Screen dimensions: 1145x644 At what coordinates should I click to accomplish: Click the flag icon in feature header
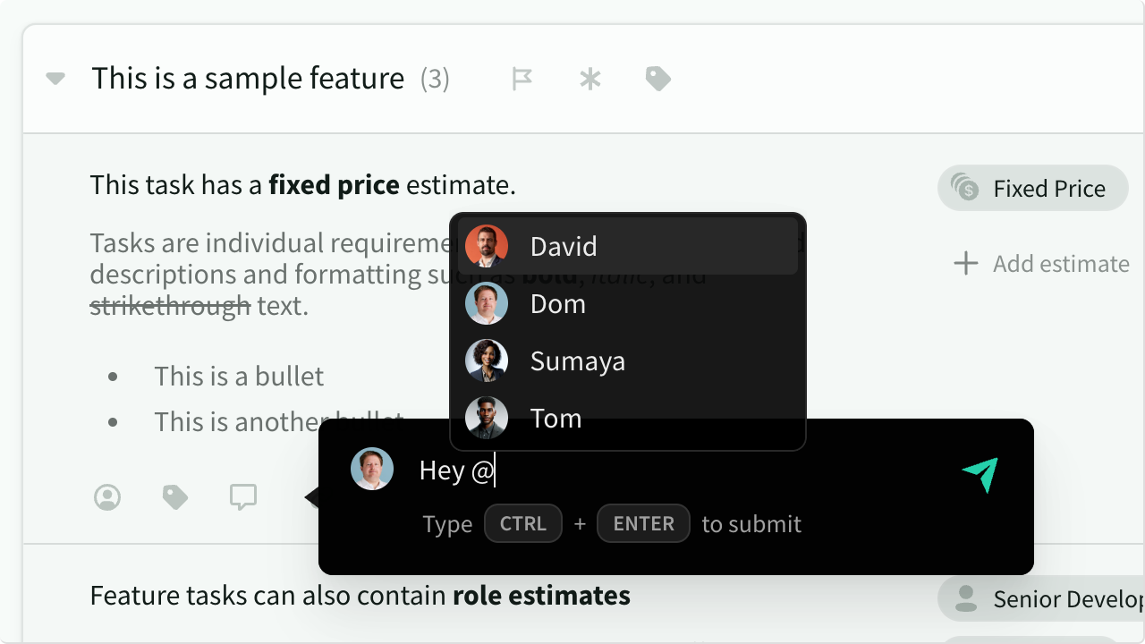(x=522, y=79)
